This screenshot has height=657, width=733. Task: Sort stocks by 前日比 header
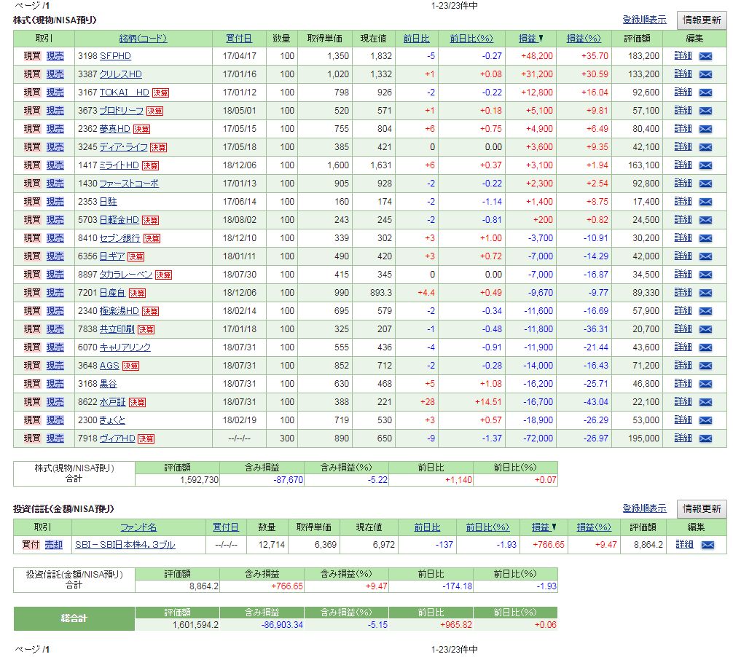(417, 39)
